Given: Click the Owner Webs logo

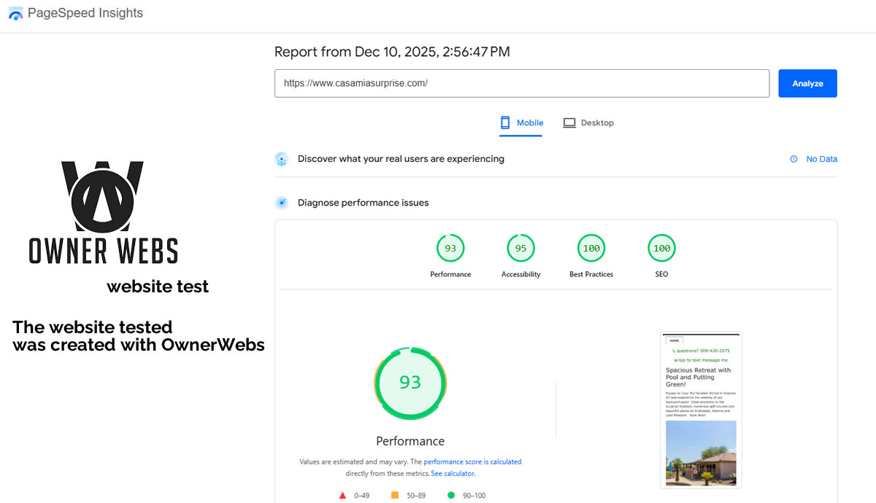Looking at the screenshot, I should (x=103, y=212).
